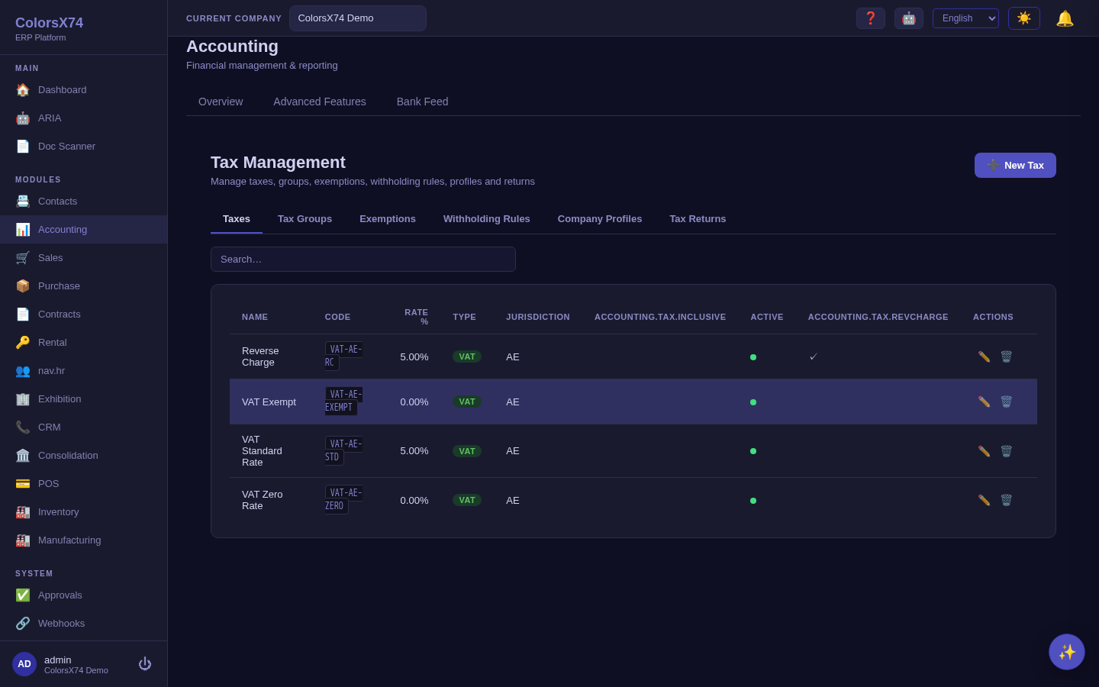Image resolution: width=1099 pixels, height=687 pixels.
Task: Open Manufacturing factory icon
Action: 23,540
